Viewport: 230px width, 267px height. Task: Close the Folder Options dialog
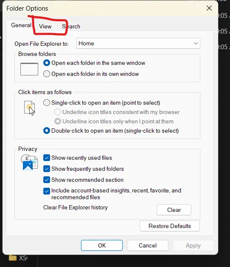[209, 8]
